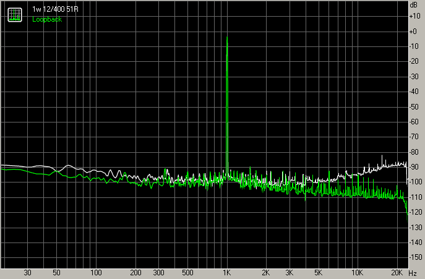Select the green "Loopback" legend label
Screen dimensions: 425x279
click(x=47, y=19)
